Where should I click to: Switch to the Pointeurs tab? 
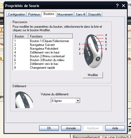(34, 14)
